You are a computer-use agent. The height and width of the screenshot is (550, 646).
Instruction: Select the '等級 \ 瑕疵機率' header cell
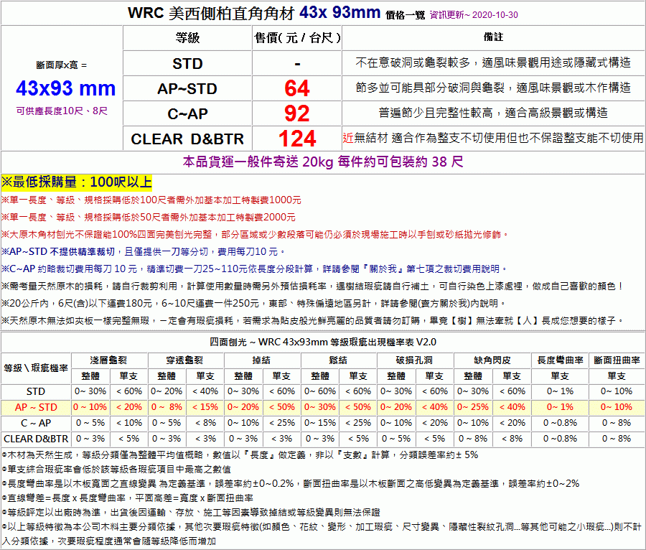[x=36, y=368]
